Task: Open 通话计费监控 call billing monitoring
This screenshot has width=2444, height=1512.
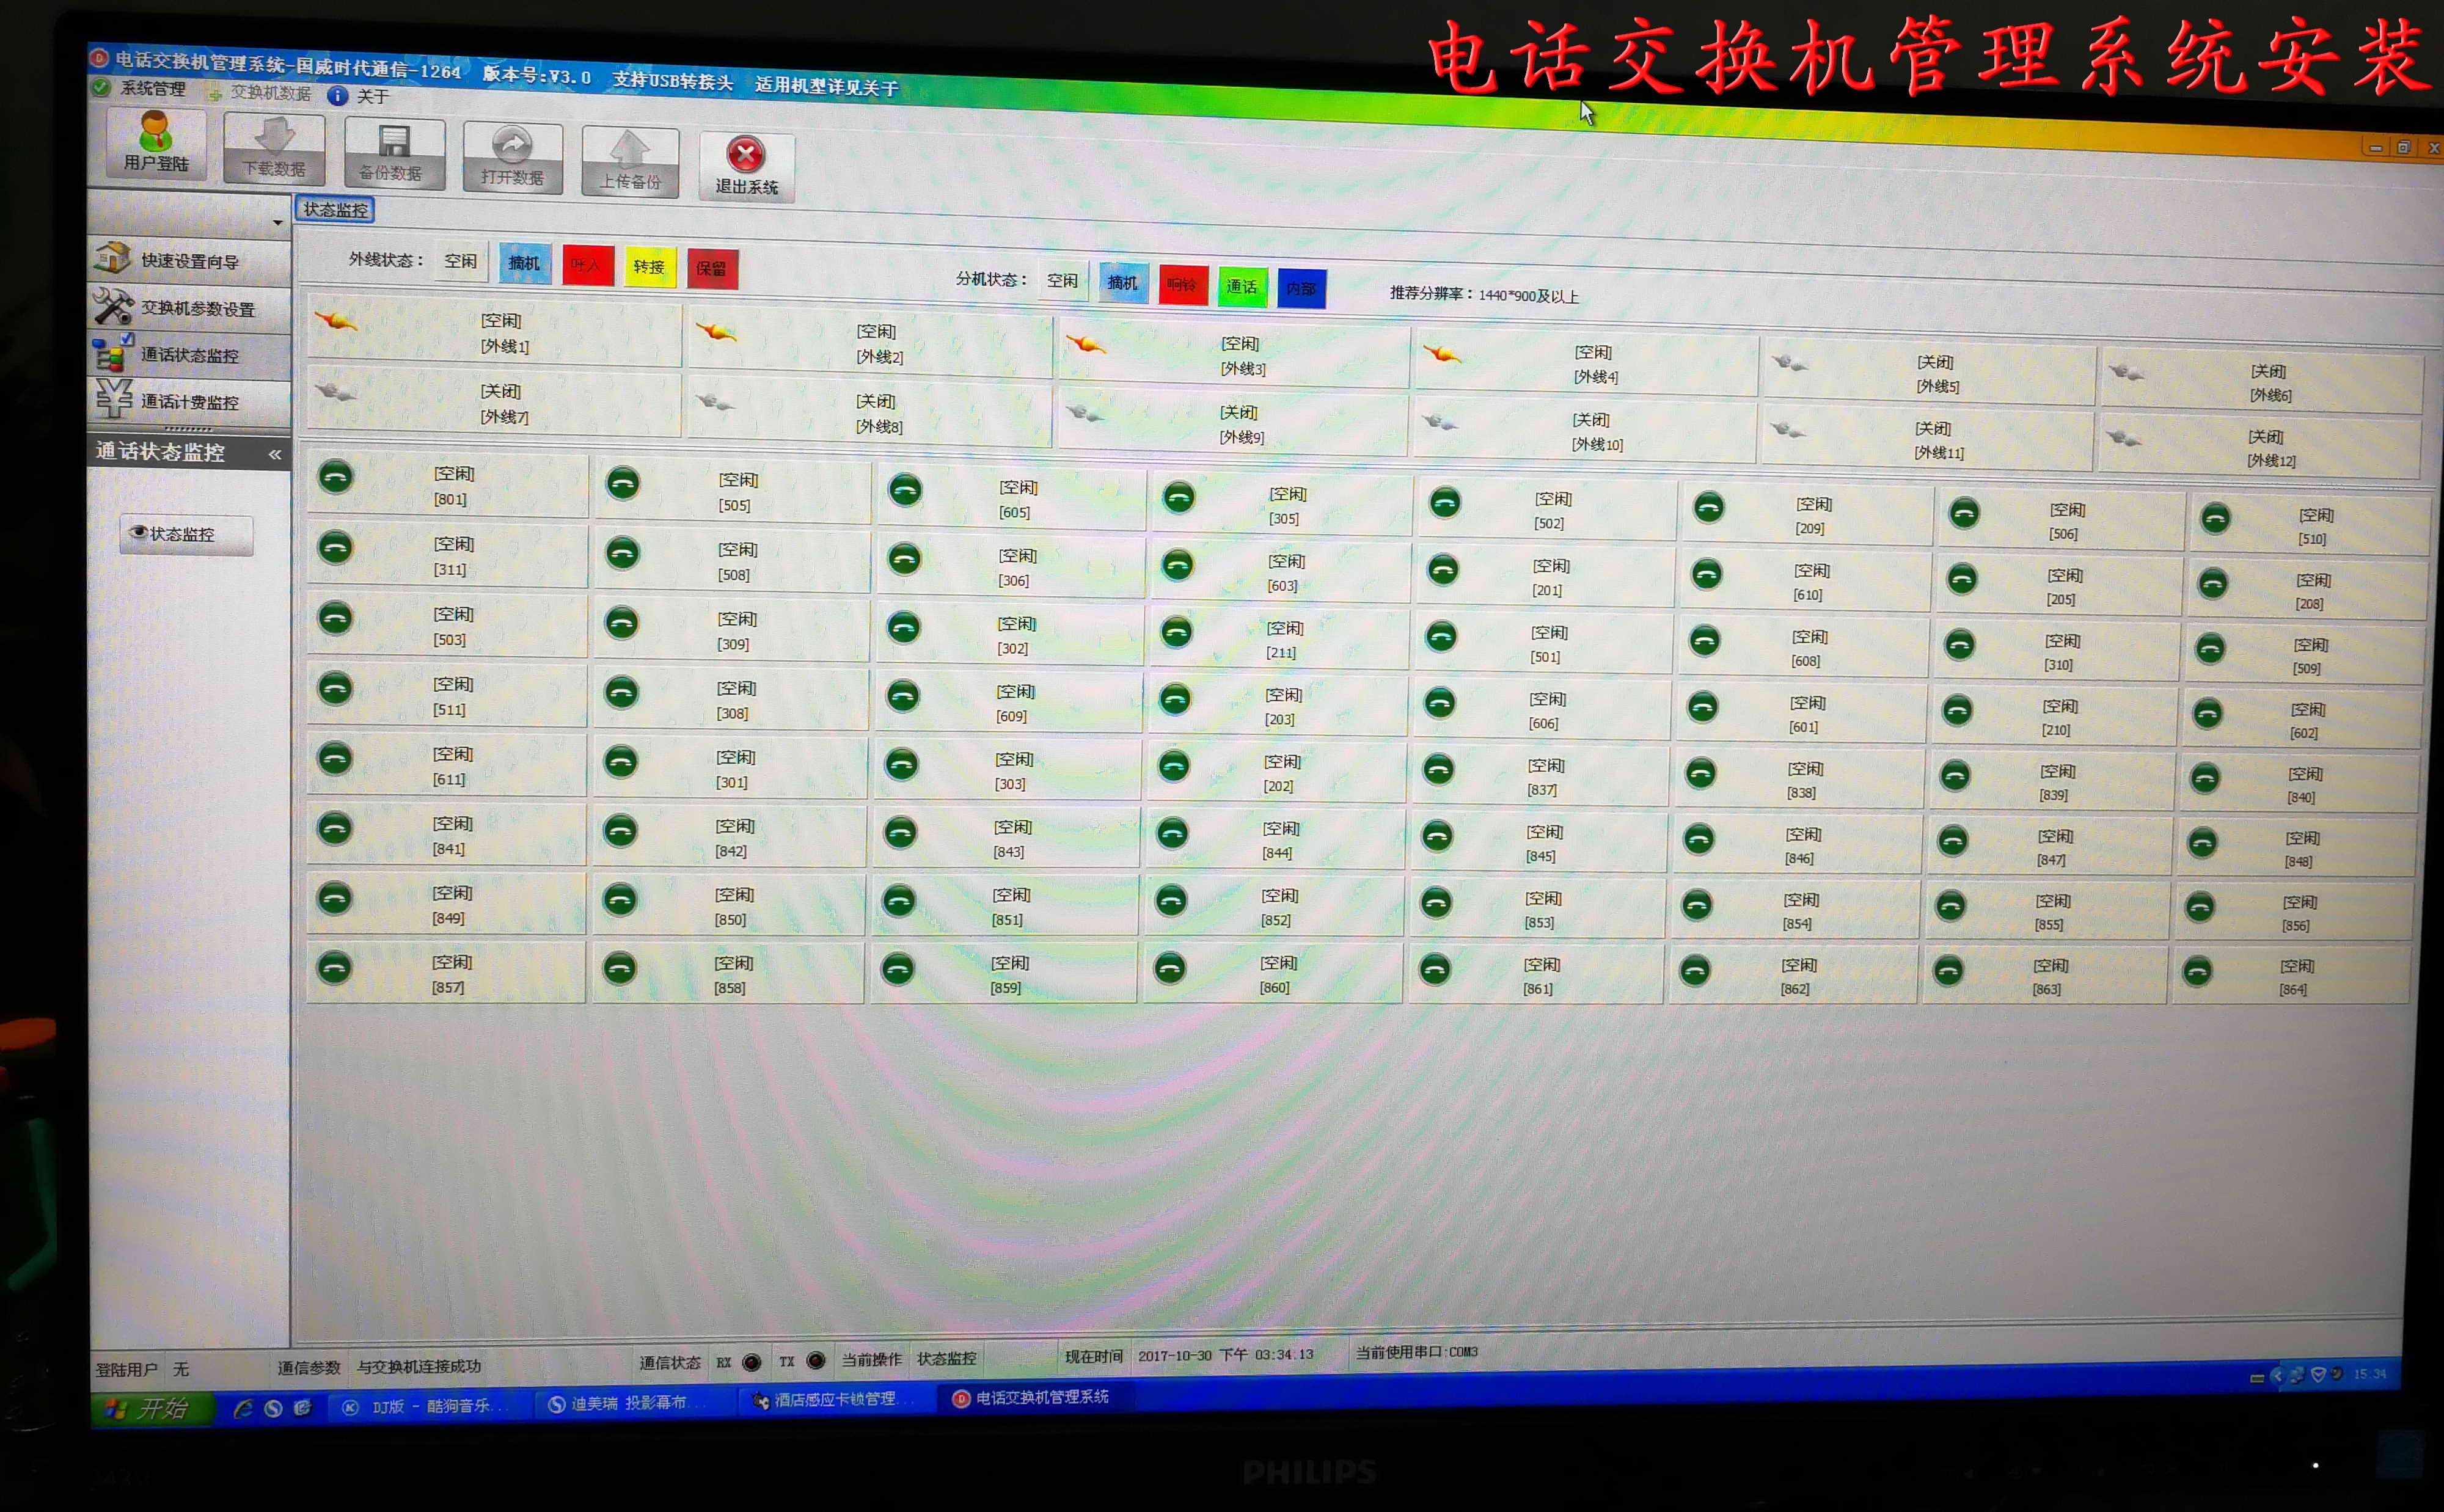Action: 189,401
